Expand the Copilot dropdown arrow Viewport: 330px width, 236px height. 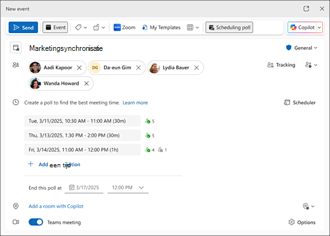319,27
